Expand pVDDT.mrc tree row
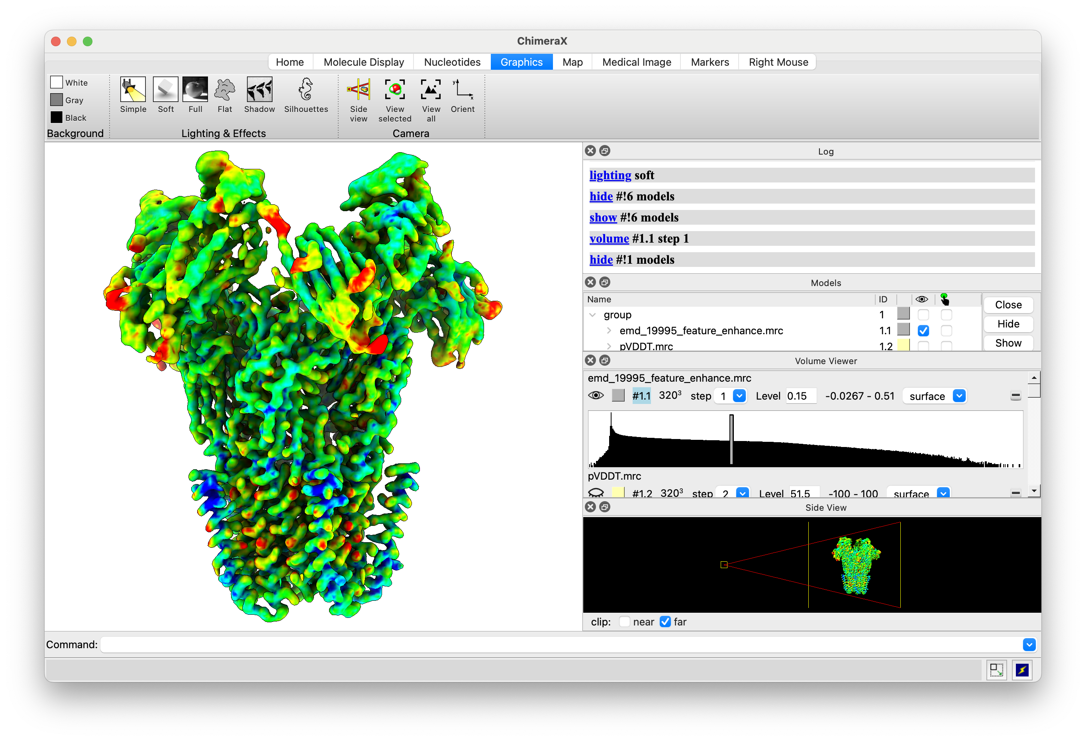Viewport: 1086px width, 741px height. click(609, 346)
